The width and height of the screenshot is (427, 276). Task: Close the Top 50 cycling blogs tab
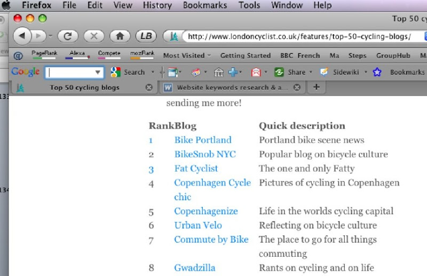[149, 88]
